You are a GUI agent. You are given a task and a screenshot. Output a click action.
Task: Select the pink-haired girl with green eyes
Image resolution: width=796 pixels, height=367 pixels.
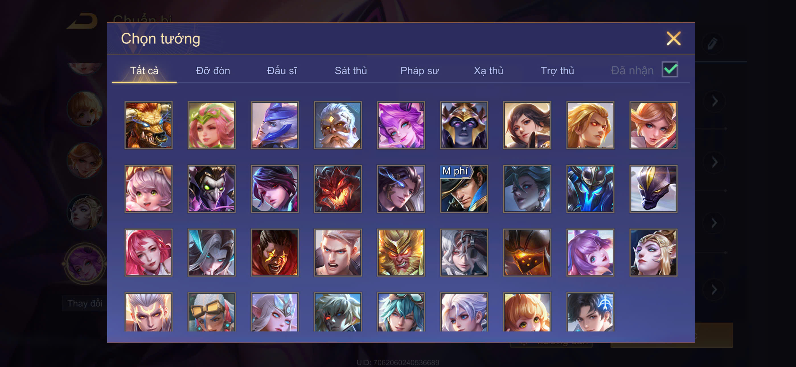click(148, 189)
